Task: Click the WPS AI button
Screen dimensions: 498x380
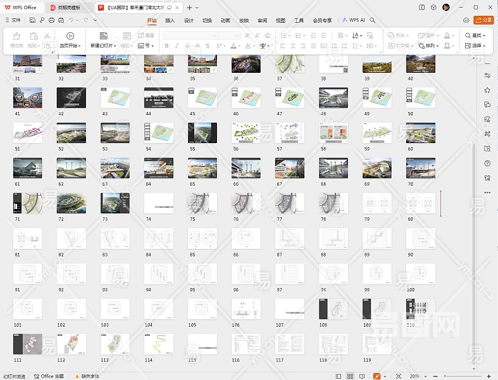Action: [x=354, y=20]
